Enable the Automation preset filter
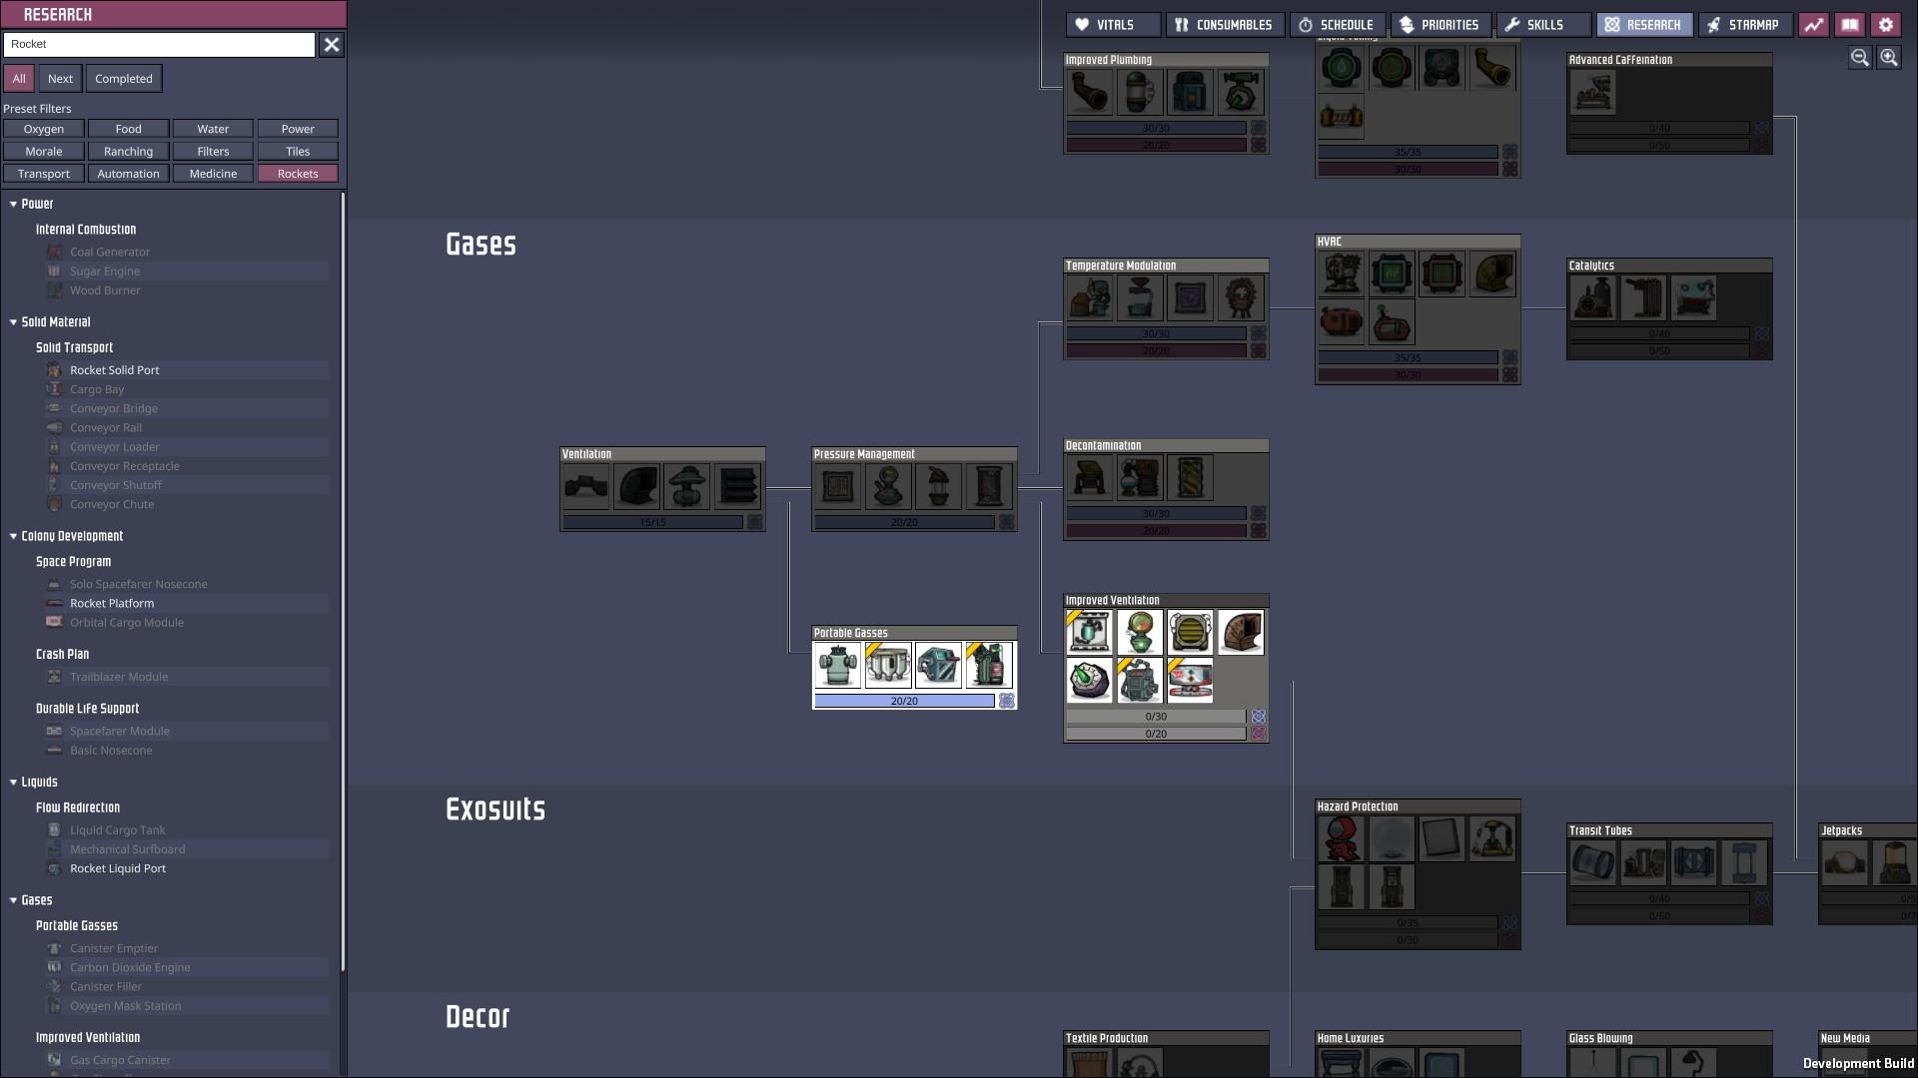Screen dimensions: 1918x1078 [128, 174]
